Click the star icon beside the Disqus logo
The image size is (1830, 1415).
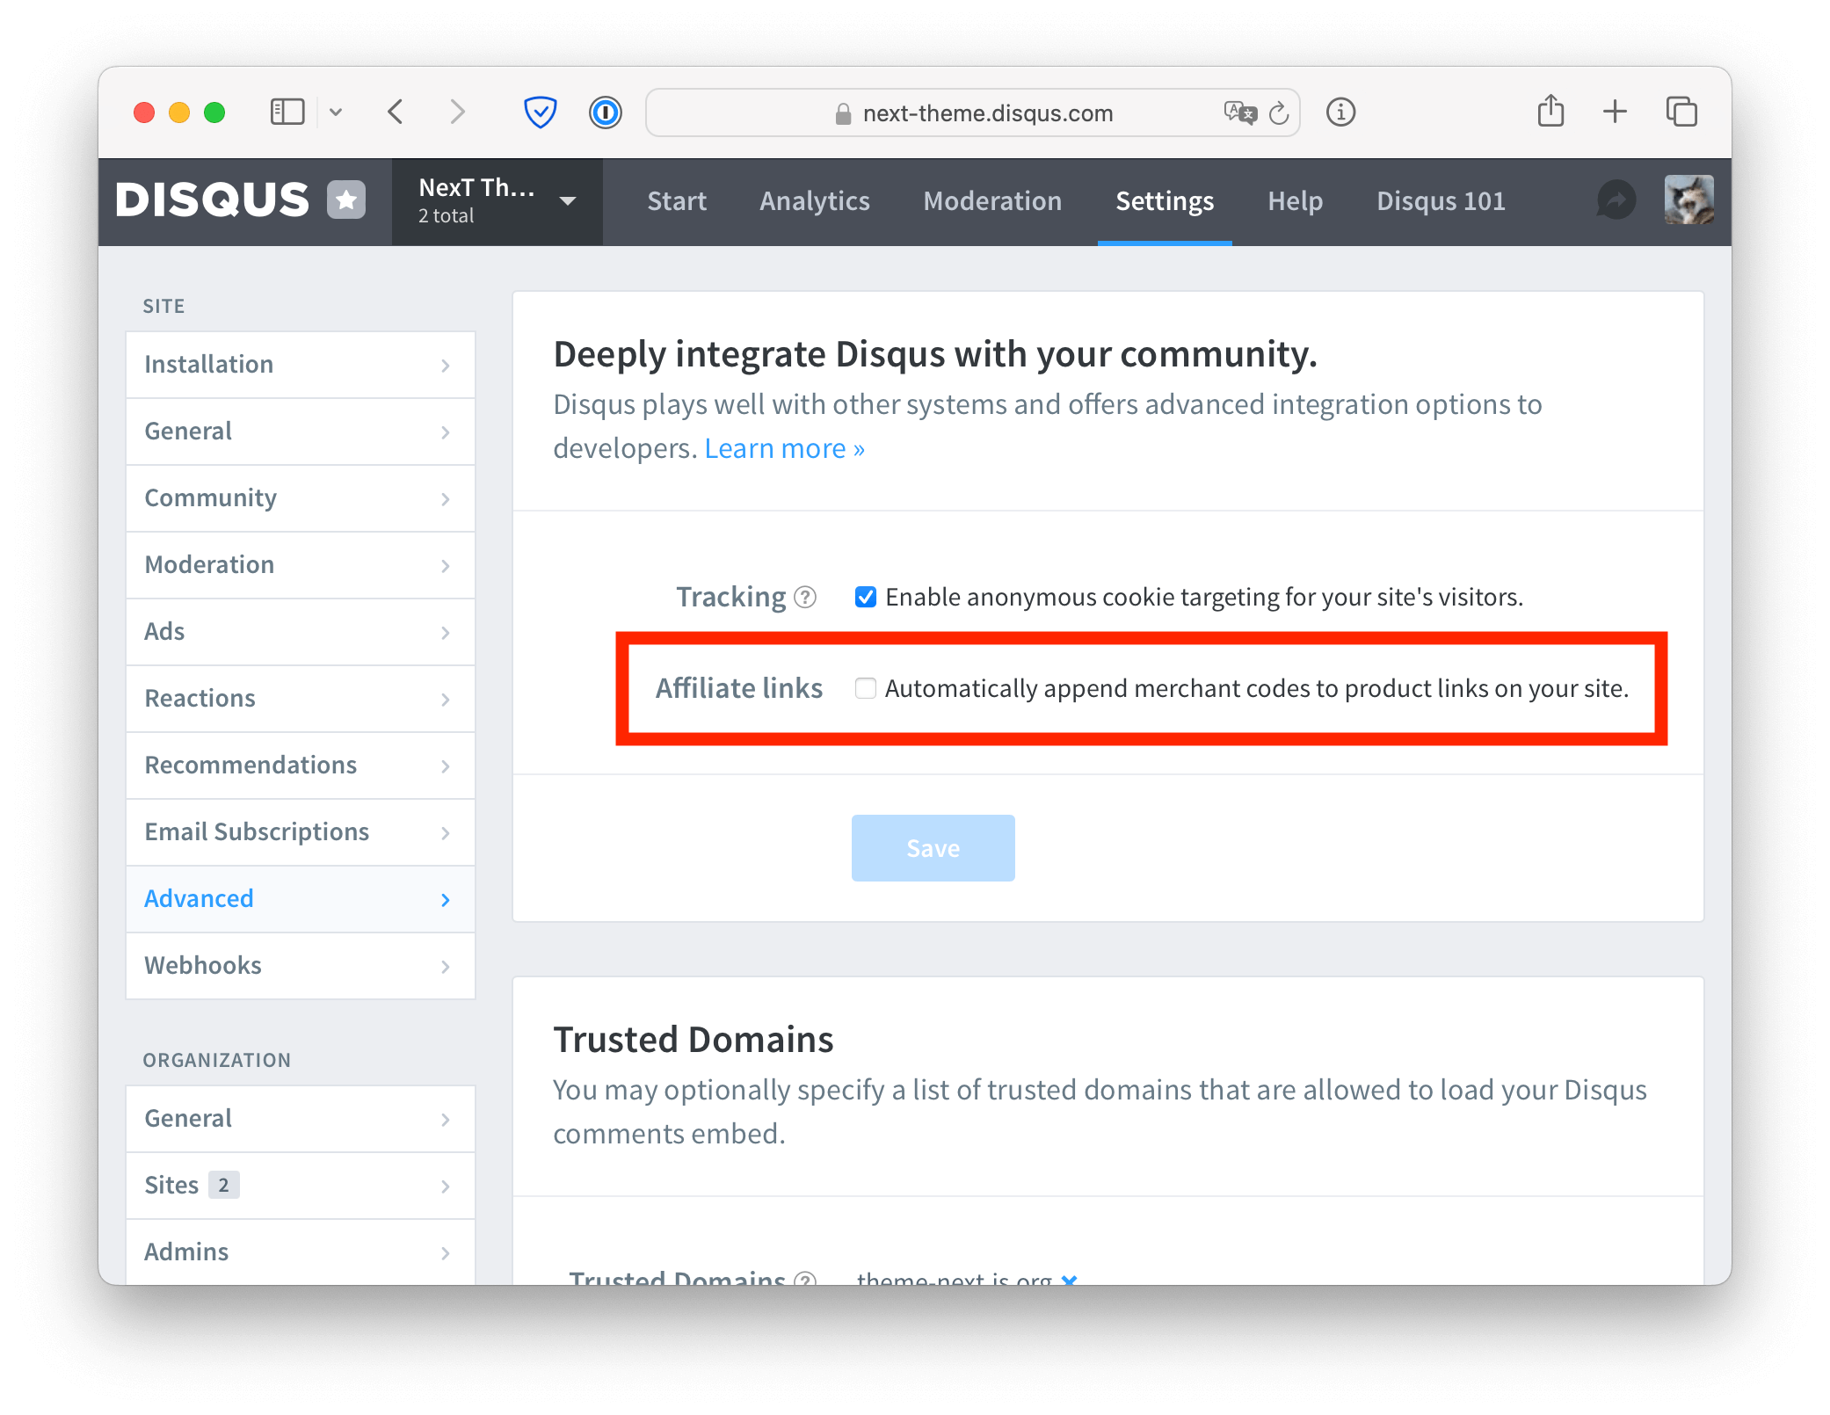click(346, 200)
